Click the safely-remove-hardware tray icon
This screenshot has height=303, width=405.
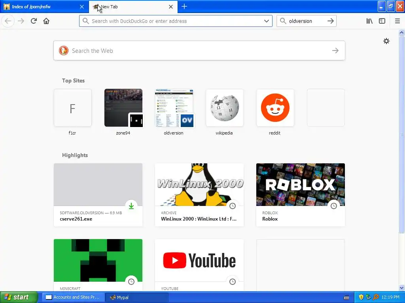pos(369,297)
